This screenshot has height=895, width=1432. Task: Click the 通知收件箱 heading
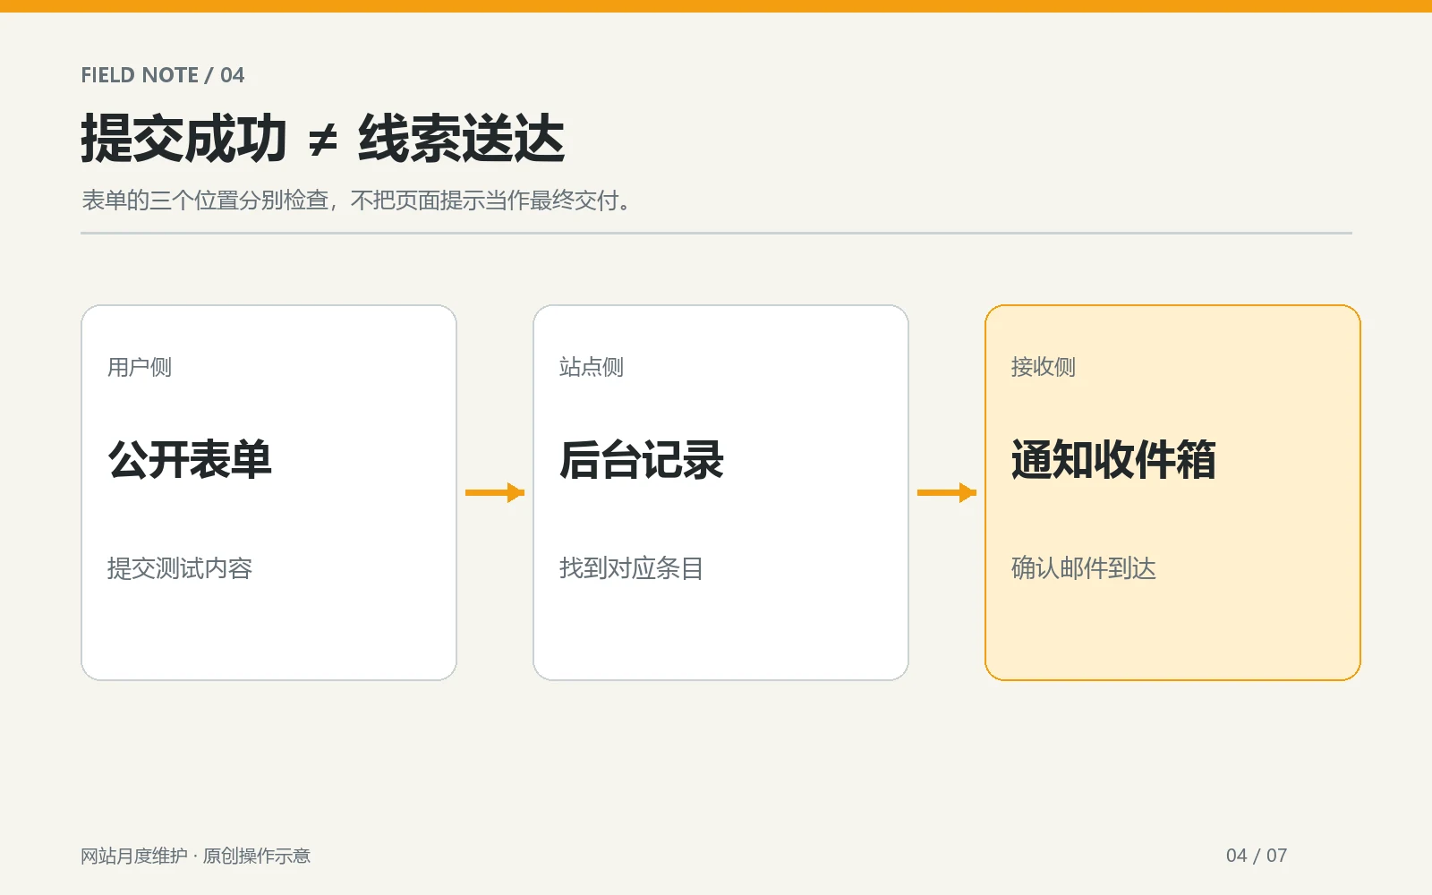pyautogui.click(x=1113, y=460)
